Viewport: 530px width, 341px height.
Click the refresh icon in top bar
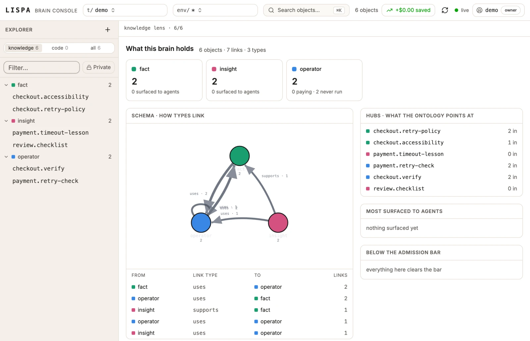(445, 10)
